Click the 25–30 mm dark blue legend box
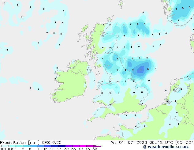The height and width of the screenshot is (150, 194). click(62, 146)
